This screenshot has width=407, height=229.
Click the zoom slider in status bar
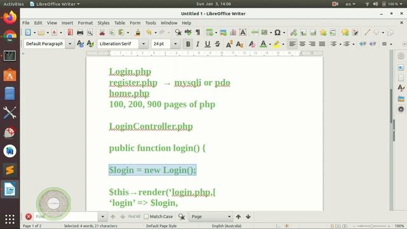[x=371, y=226]
